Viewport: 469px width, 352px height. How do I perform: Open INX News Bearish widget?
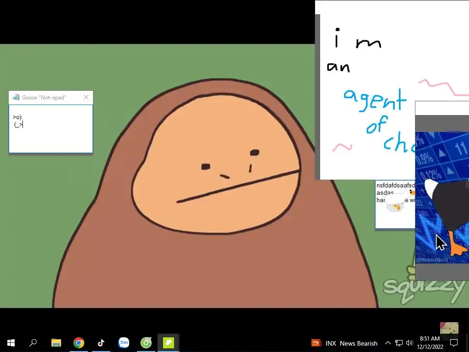[x=344, y=343]
